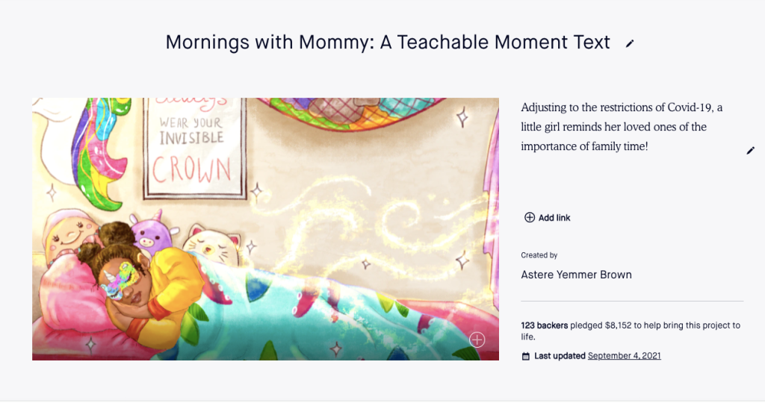Viewport: 765px width, 403px height.
Task: Click the Covid-19 project description paragraph
Action: (622, 127)
